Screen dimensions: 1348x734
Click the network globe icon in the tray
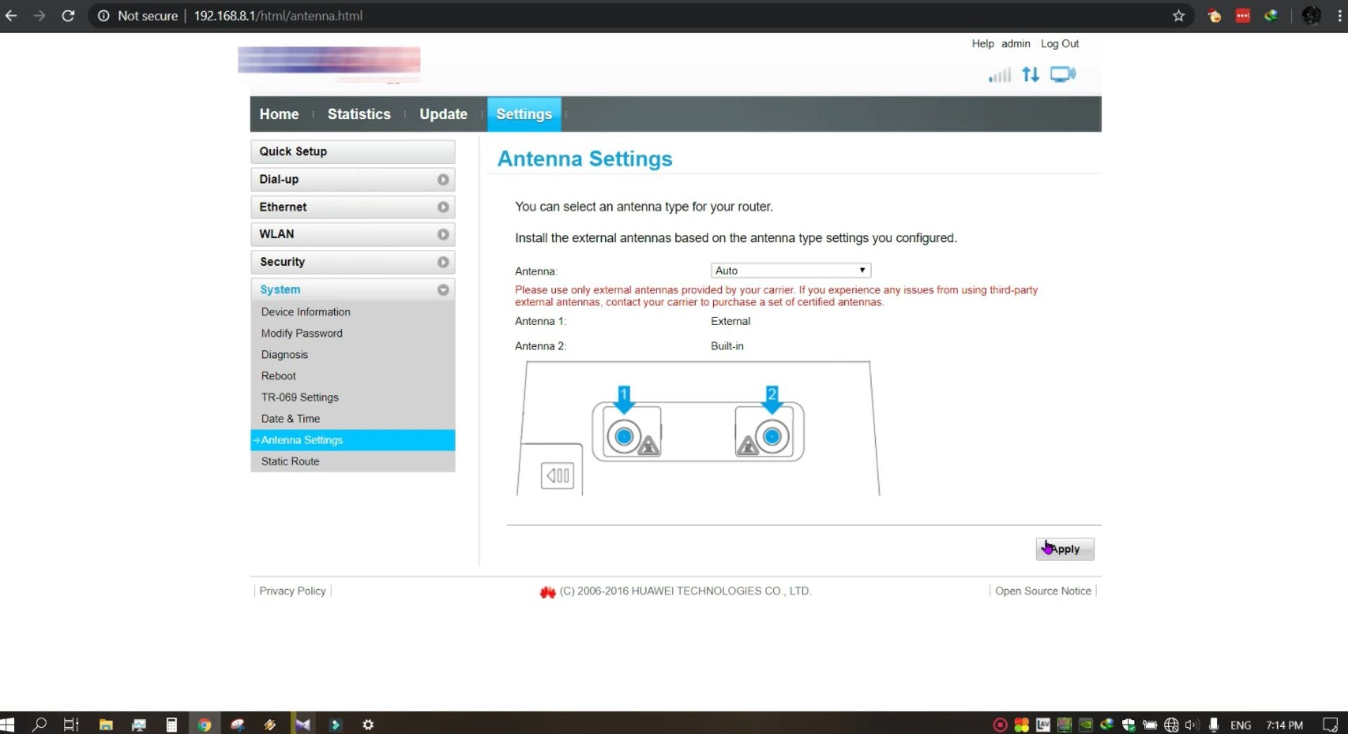1170,724
